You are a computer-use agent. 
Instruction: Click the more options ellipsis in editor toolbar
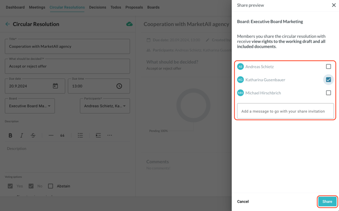click(109, 135)
